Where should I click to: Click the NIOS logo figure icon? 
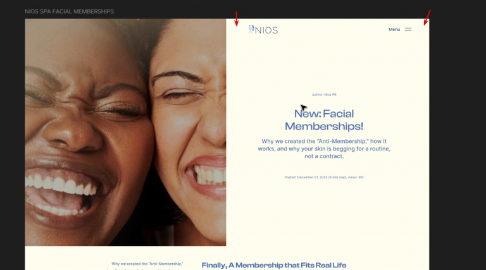coord(251,29)
